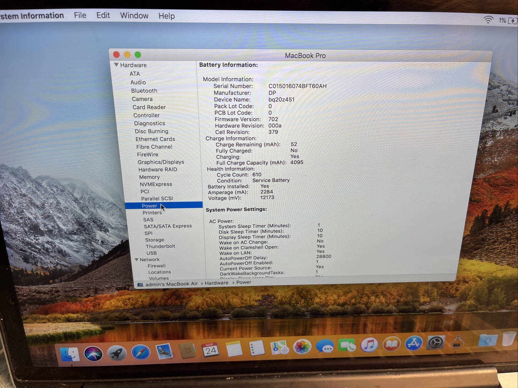The width and height of the screenshot is (518, 388).
Task: Click Wi-Fi status icon in menu bar
Action: click(488, 20)
